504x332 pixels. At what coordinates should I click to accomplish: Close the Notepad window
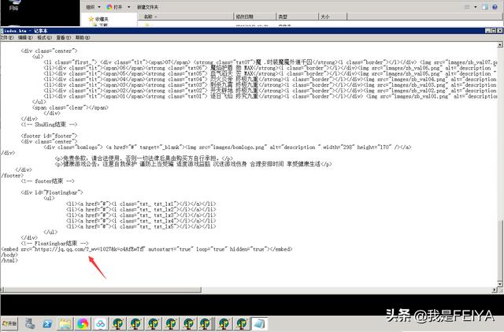(x=500, y=31)
